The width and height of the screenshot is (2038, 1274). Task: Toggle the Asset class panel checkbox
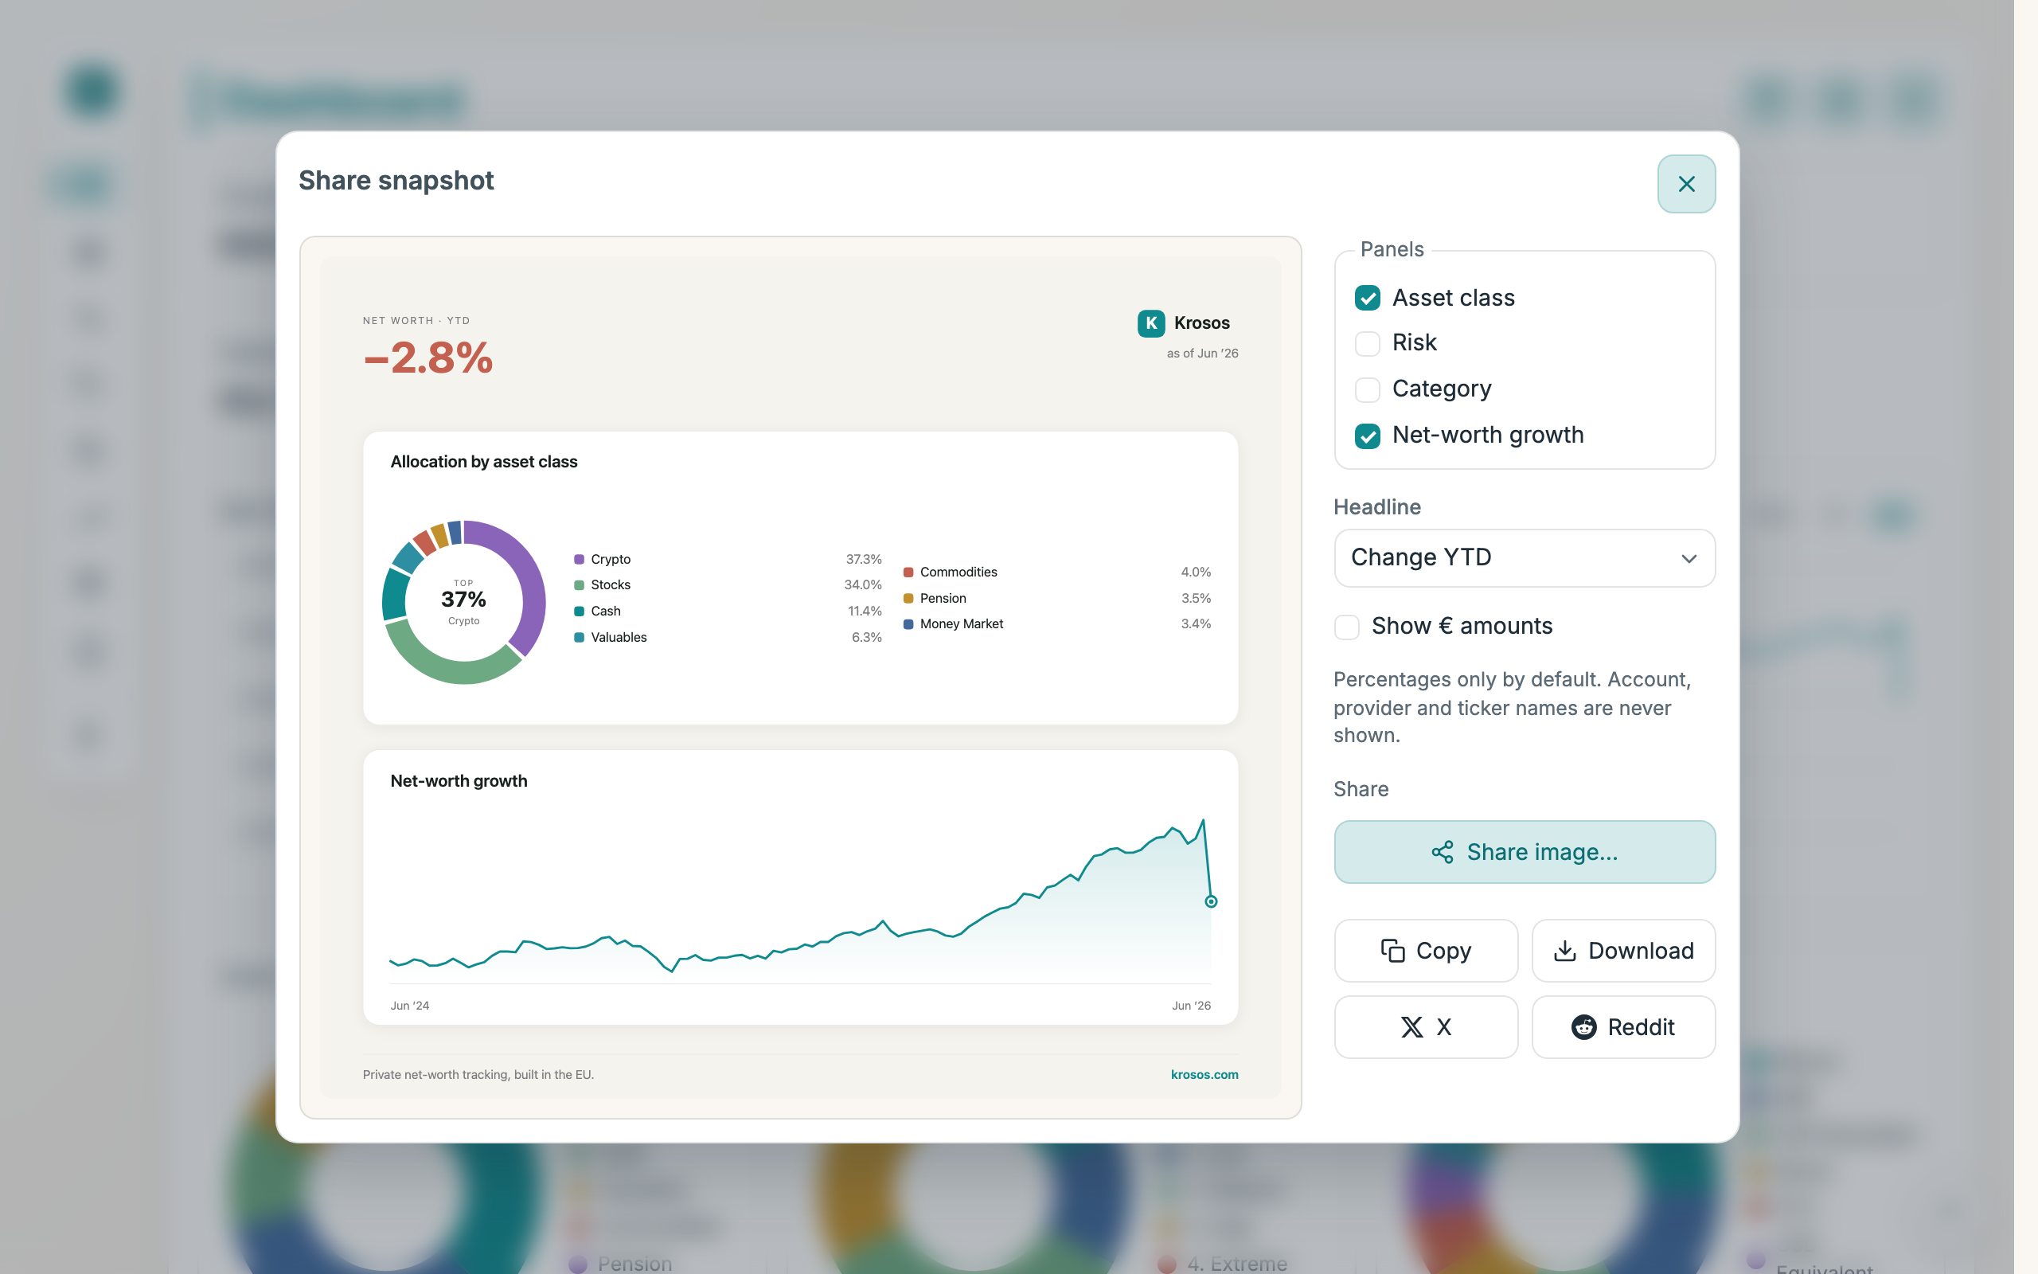1367,298
